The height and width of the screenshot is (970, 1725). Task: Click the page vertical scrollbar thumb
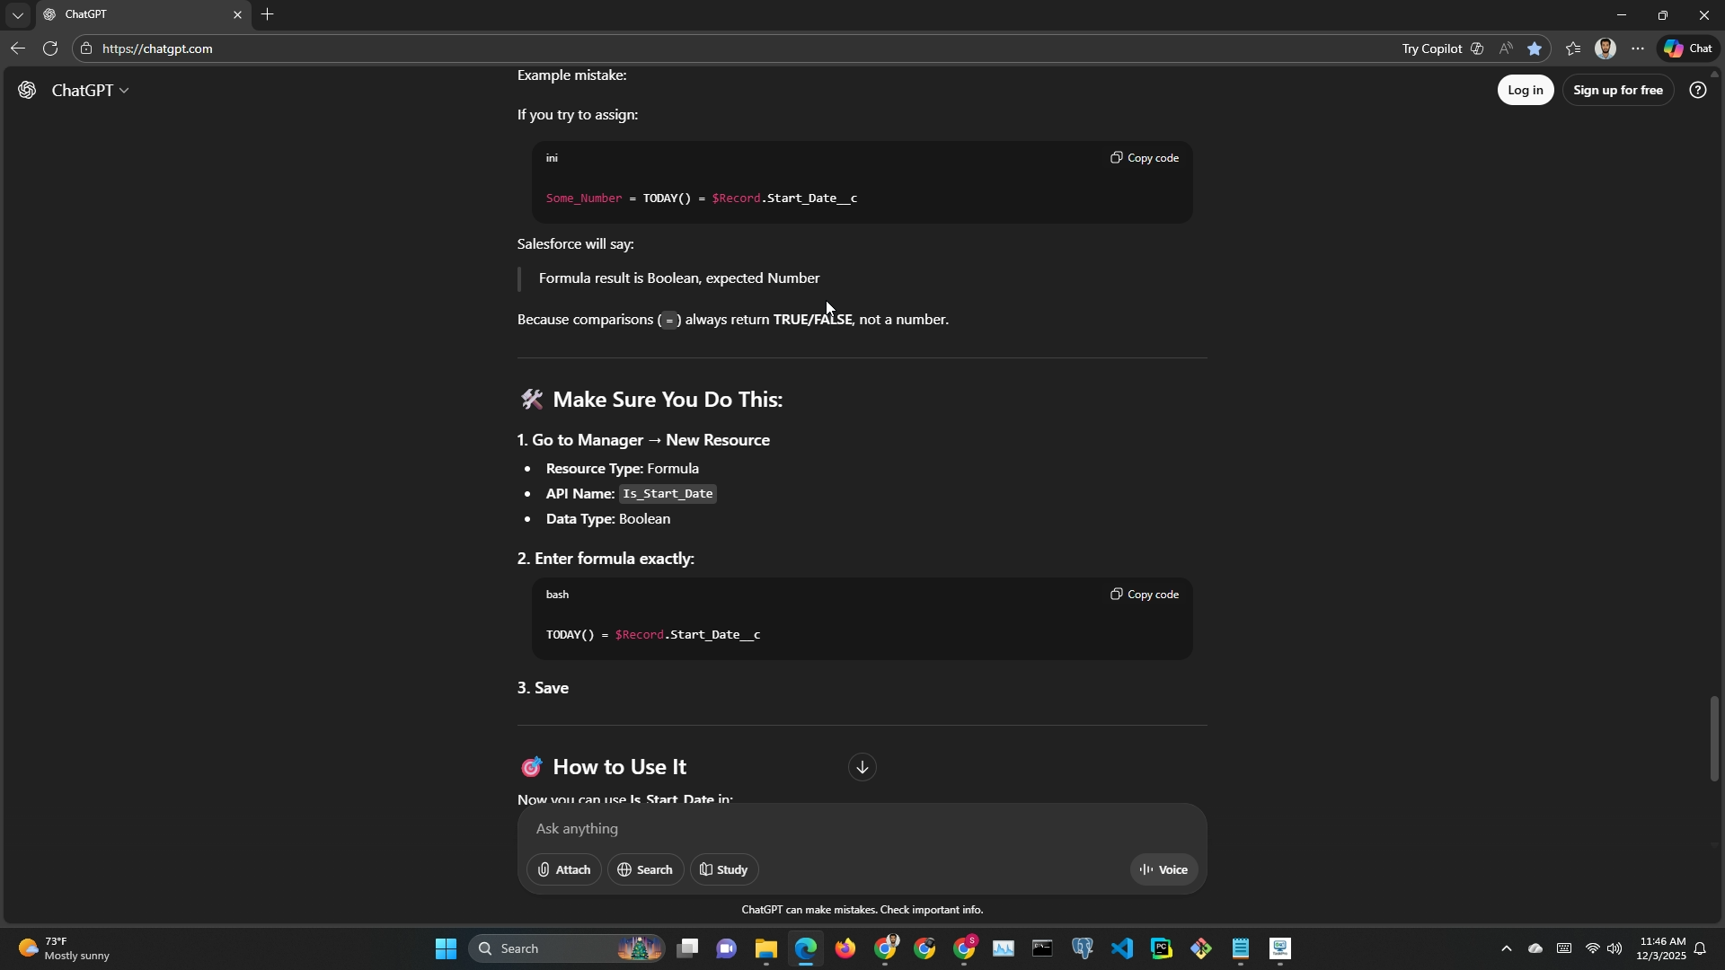pyautogui.click(x=1714, y=738)
